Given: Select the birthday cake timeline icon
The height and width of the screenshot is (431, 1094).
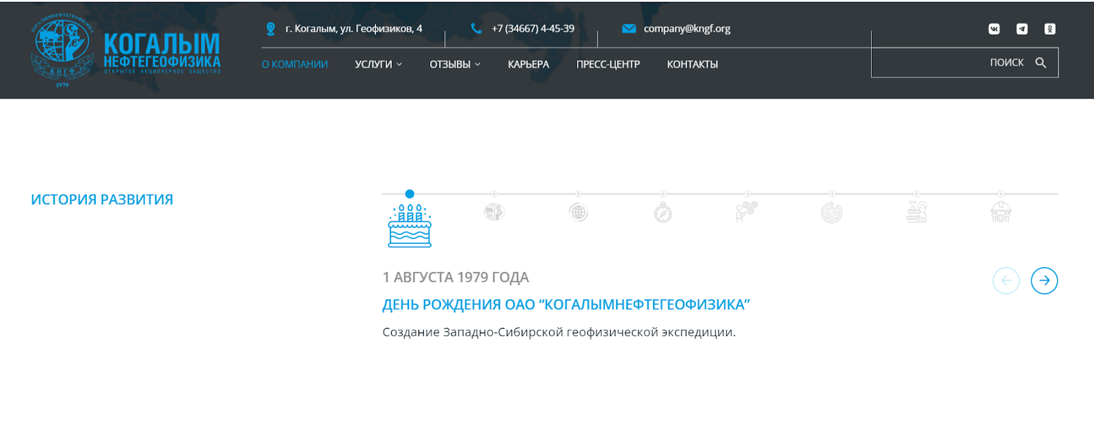Looking at the screenshot, I should pyautogui.click(x=410, y=225).
